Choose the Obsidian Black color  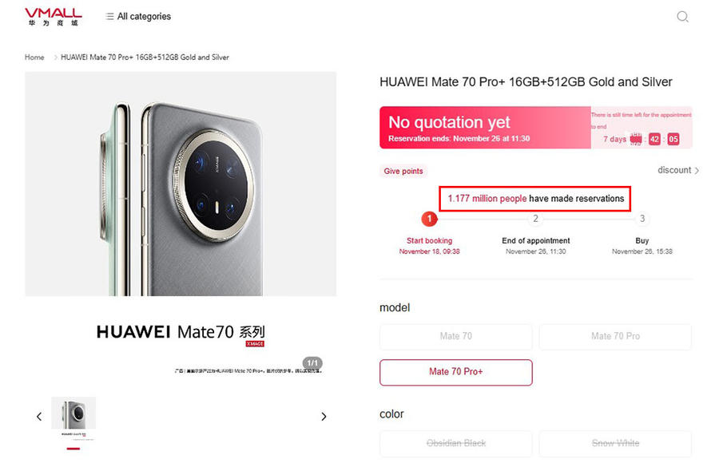click(455, 443)
